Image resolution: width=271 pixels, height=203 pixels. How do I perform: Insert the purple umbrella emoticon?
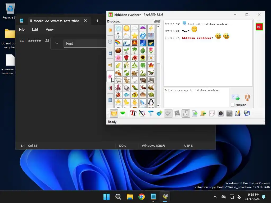(x=143, y=28)
